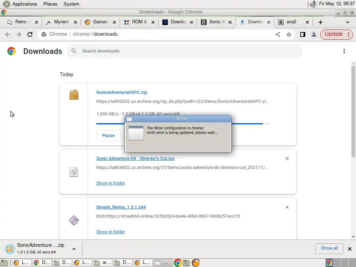This screenshot has width=356, height=267.
Task: Click the volume speaker icon in top panel
Action: pyautogui.click(x=313, y=4)
